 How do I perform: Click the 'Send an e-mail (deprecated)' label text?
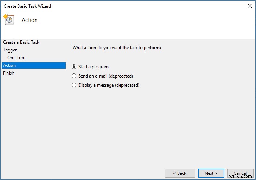[x=106, y=76]
